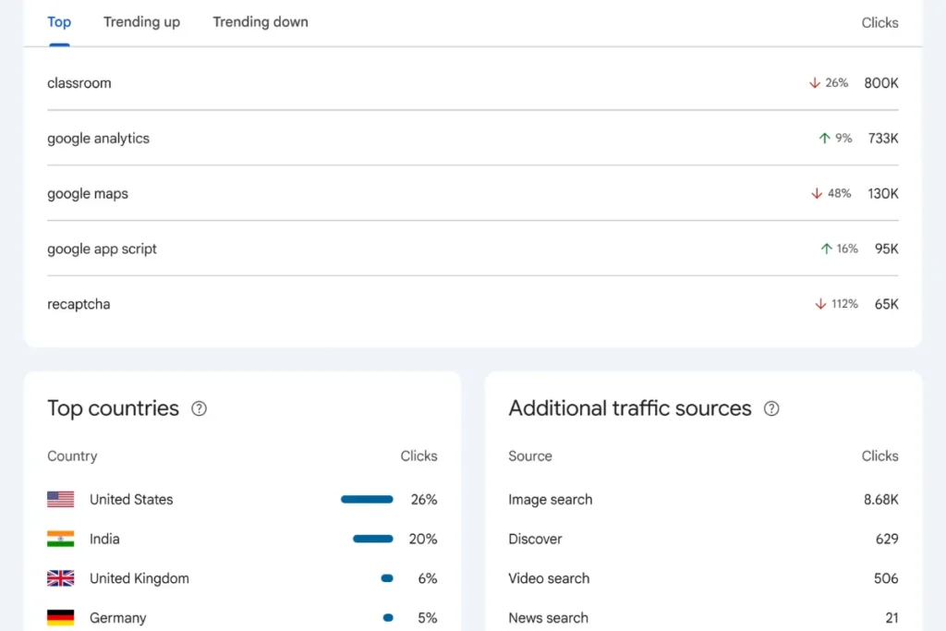Open the Additional traffic sources help icon
The image size is (946, 631).
tap(771, 408)
